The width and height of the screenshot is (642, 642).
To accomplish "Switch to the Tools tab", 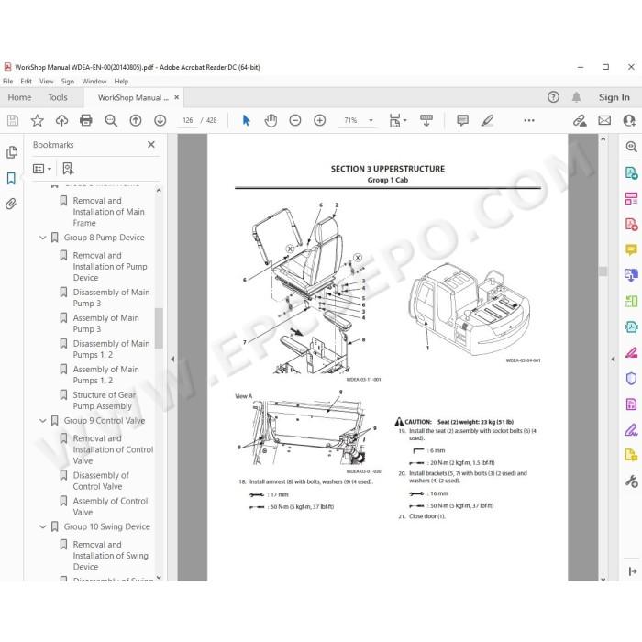I will tap(57, 97).
